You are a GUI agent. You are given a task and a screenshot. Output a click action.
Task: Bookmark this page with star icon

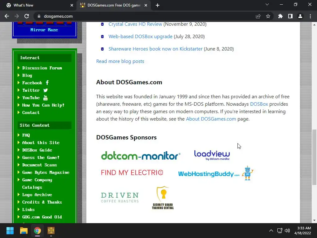click(268, 16)
